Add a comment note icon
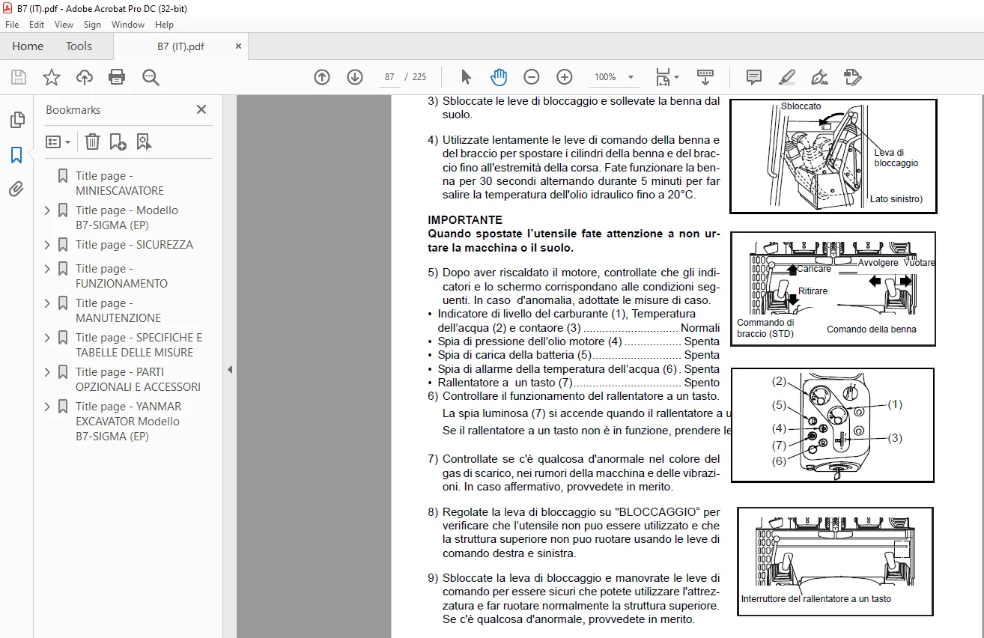 click(x=754, y=77)
